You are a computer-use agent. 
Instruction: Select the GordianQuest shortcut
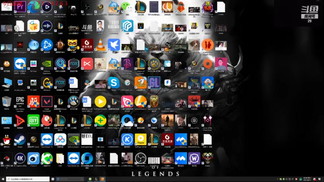click(194, 83)
